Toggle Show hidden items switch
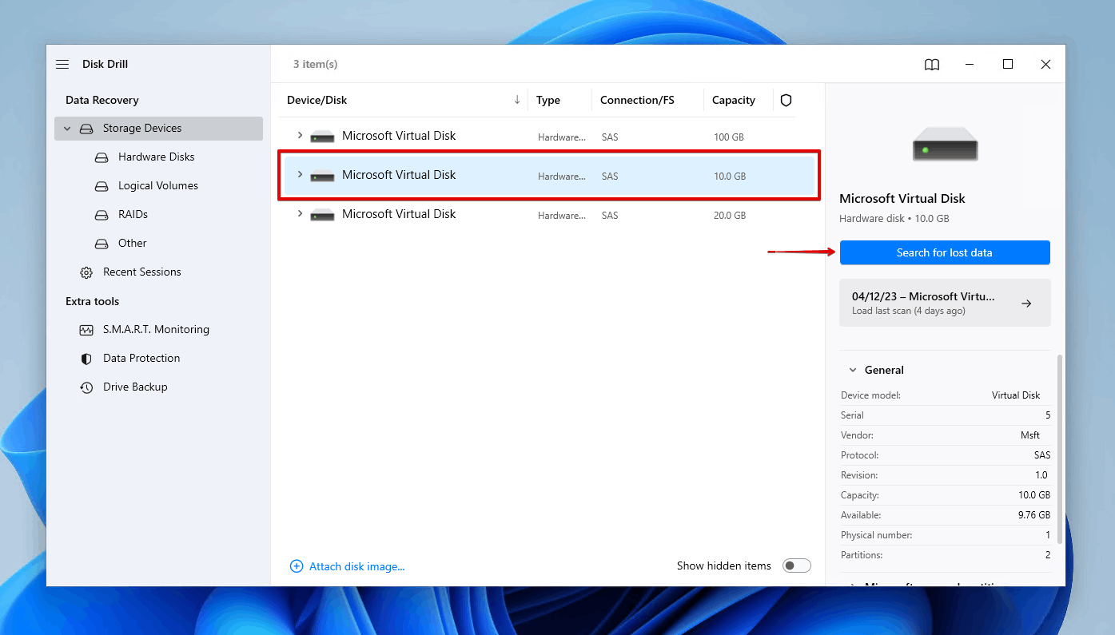Viewport: 1115px width, 635px height. click(797, 566)
